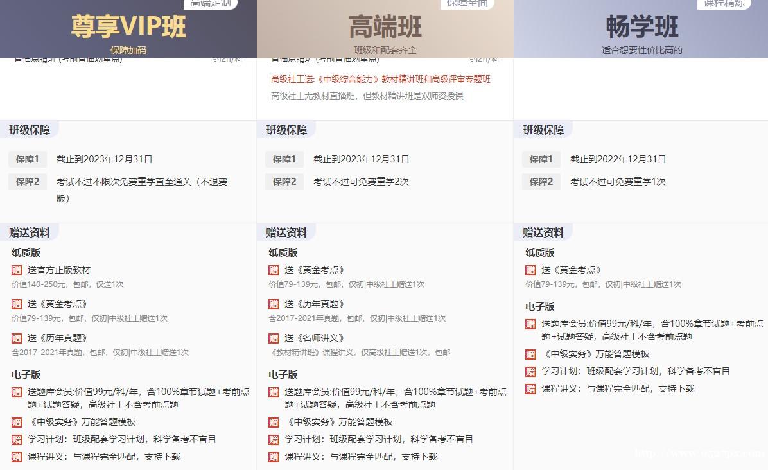This screenshot has width=768, height=470.
Task: Click 纸质版 heading in 尊享VIP班 column
Action: click(x=26, y=253)
